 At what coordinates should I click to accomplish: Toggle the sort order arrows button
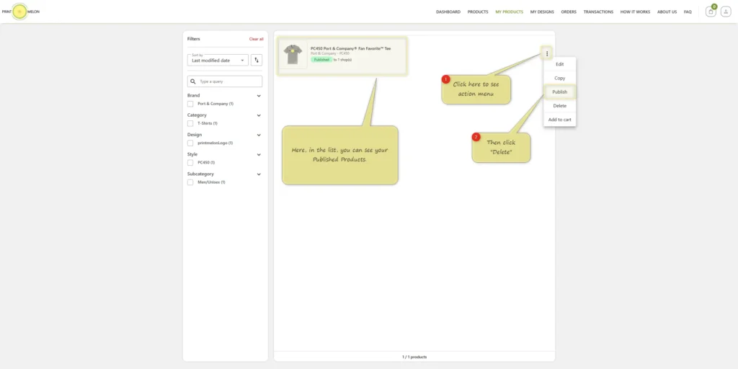coord(257,60)
